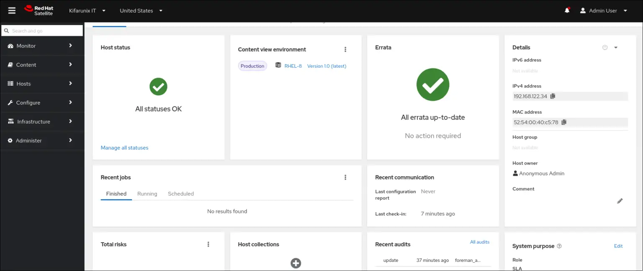Show System purpose help icon

(559, 246)
